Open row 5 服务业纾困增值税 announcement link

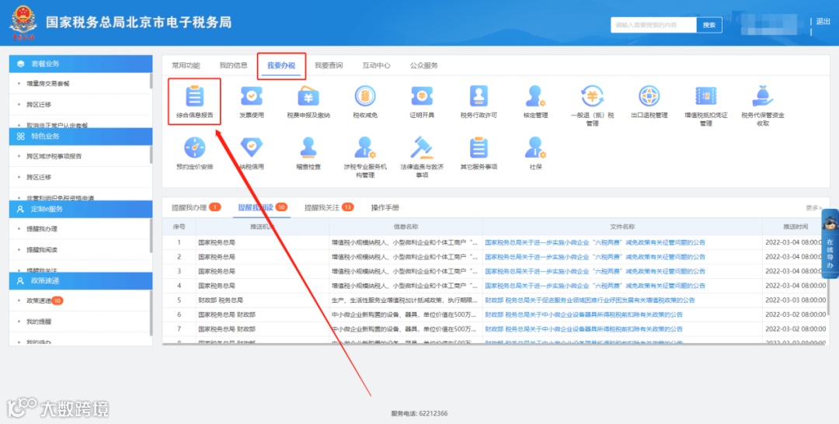point(590,301)
